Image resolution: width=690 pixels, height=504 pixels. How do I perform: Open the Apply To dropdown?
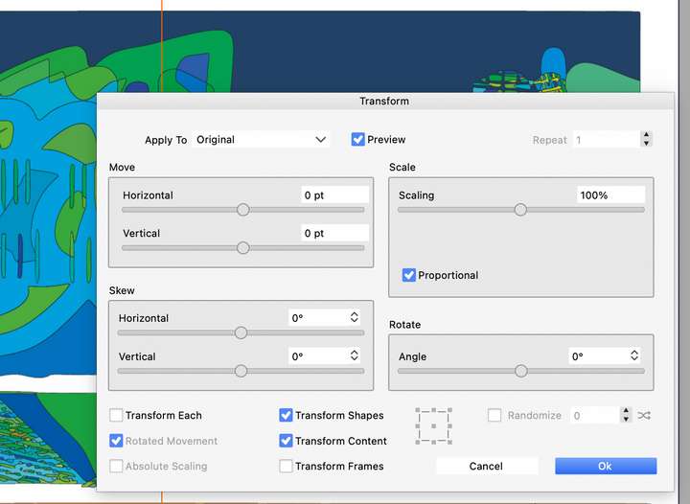tap(261, 140)
